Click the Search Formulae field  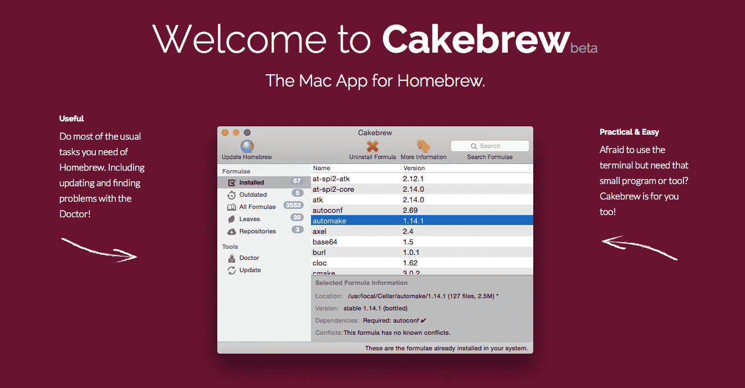pos(489,146)
